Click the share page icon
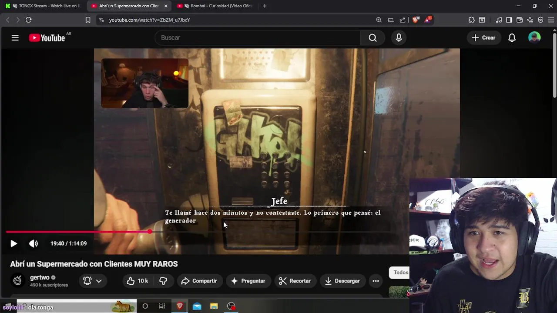The image size is (557, 313). coord(403,20)
